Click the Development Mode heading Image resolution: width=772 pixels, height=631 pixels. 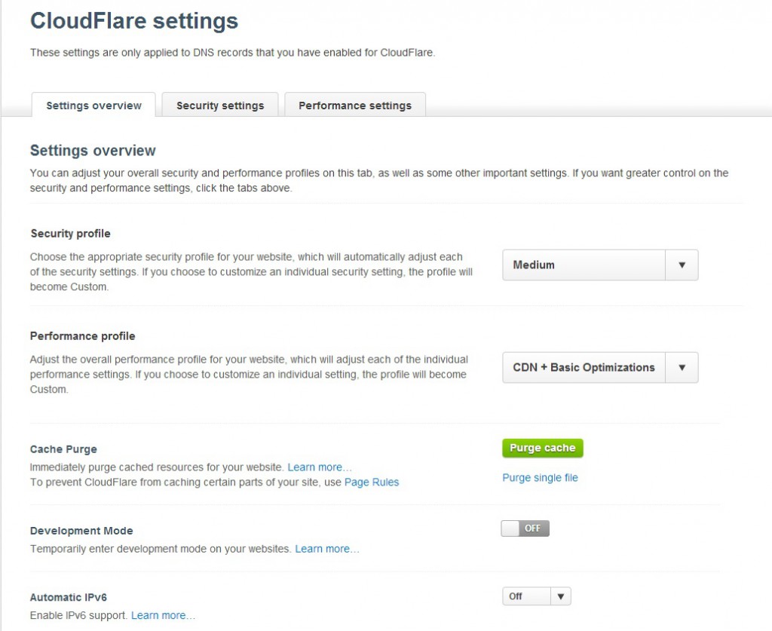(x=81, y=531)
